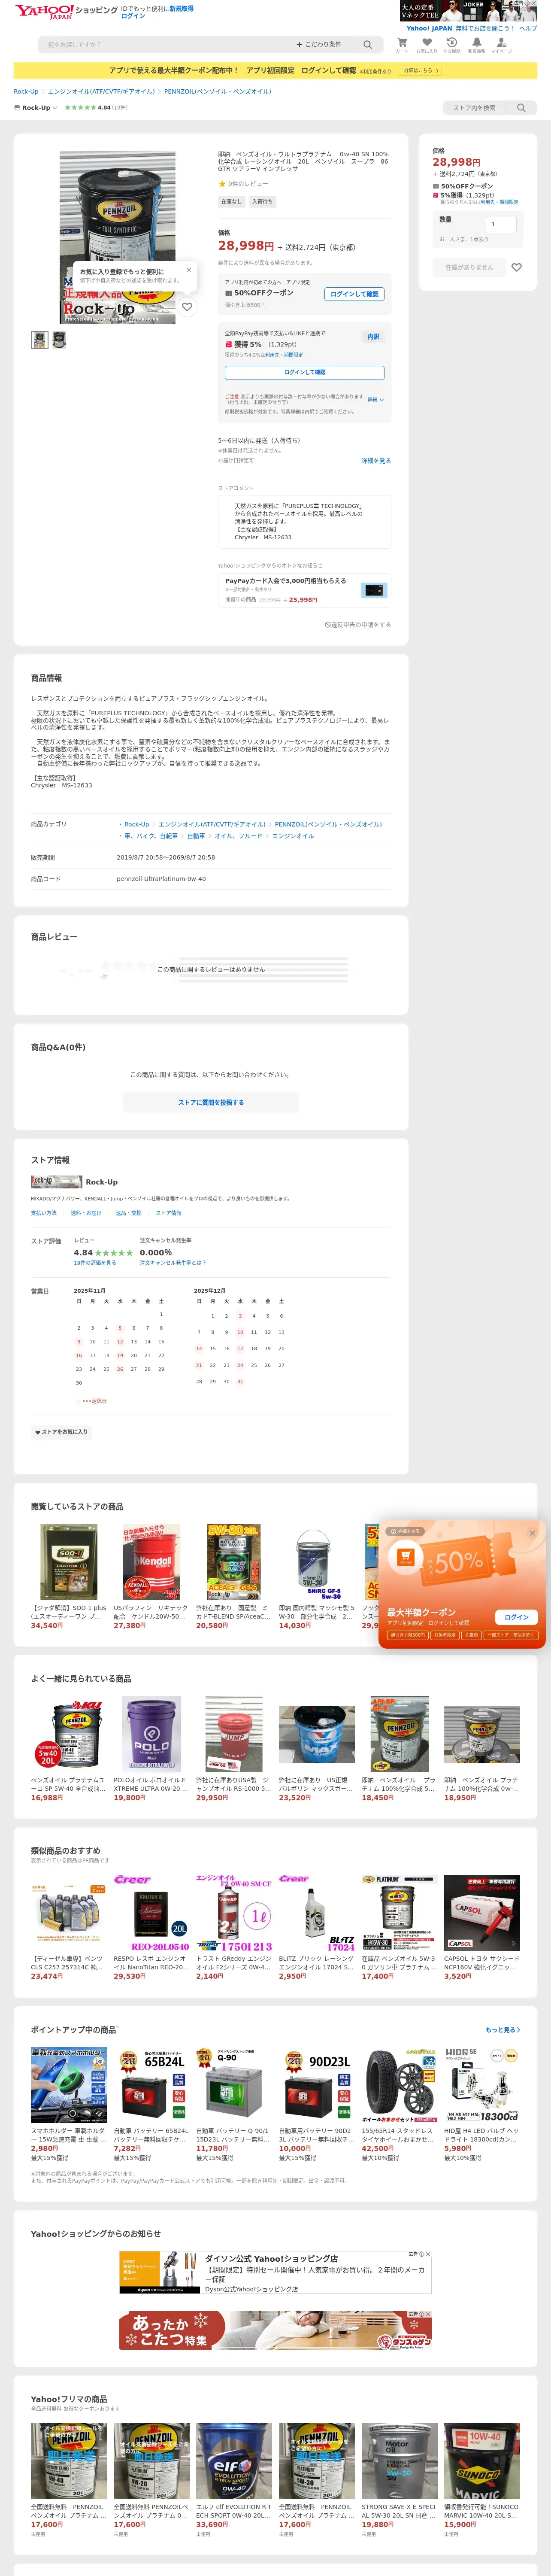
Task: Click ログイン link near Yahoo logo
Action: click(133, 16)
